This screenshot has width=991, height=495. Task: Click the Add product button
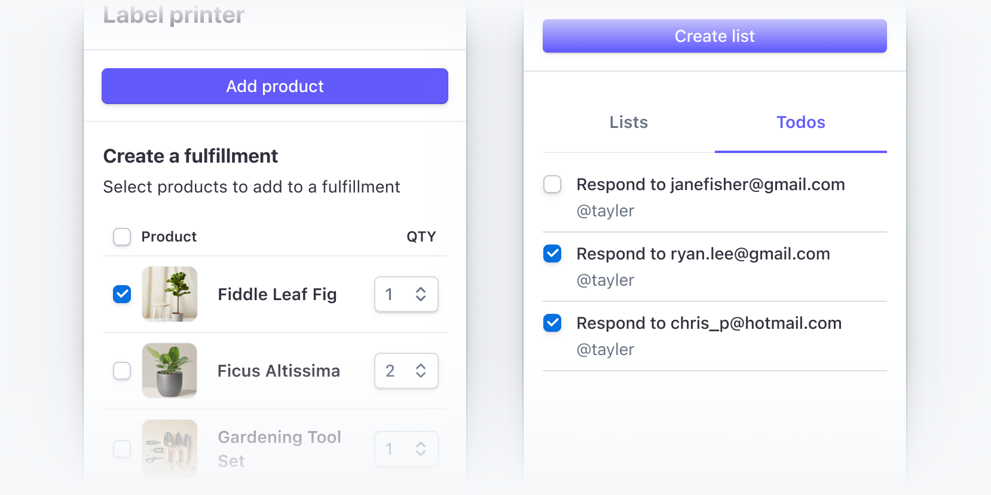click(275, 86)
